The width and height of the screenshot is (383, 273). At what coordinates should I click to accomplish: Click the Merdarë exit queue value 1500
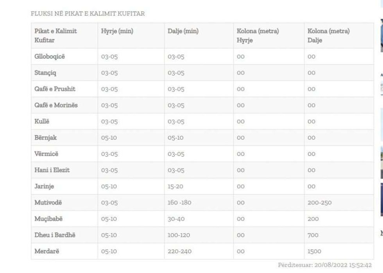314,251
